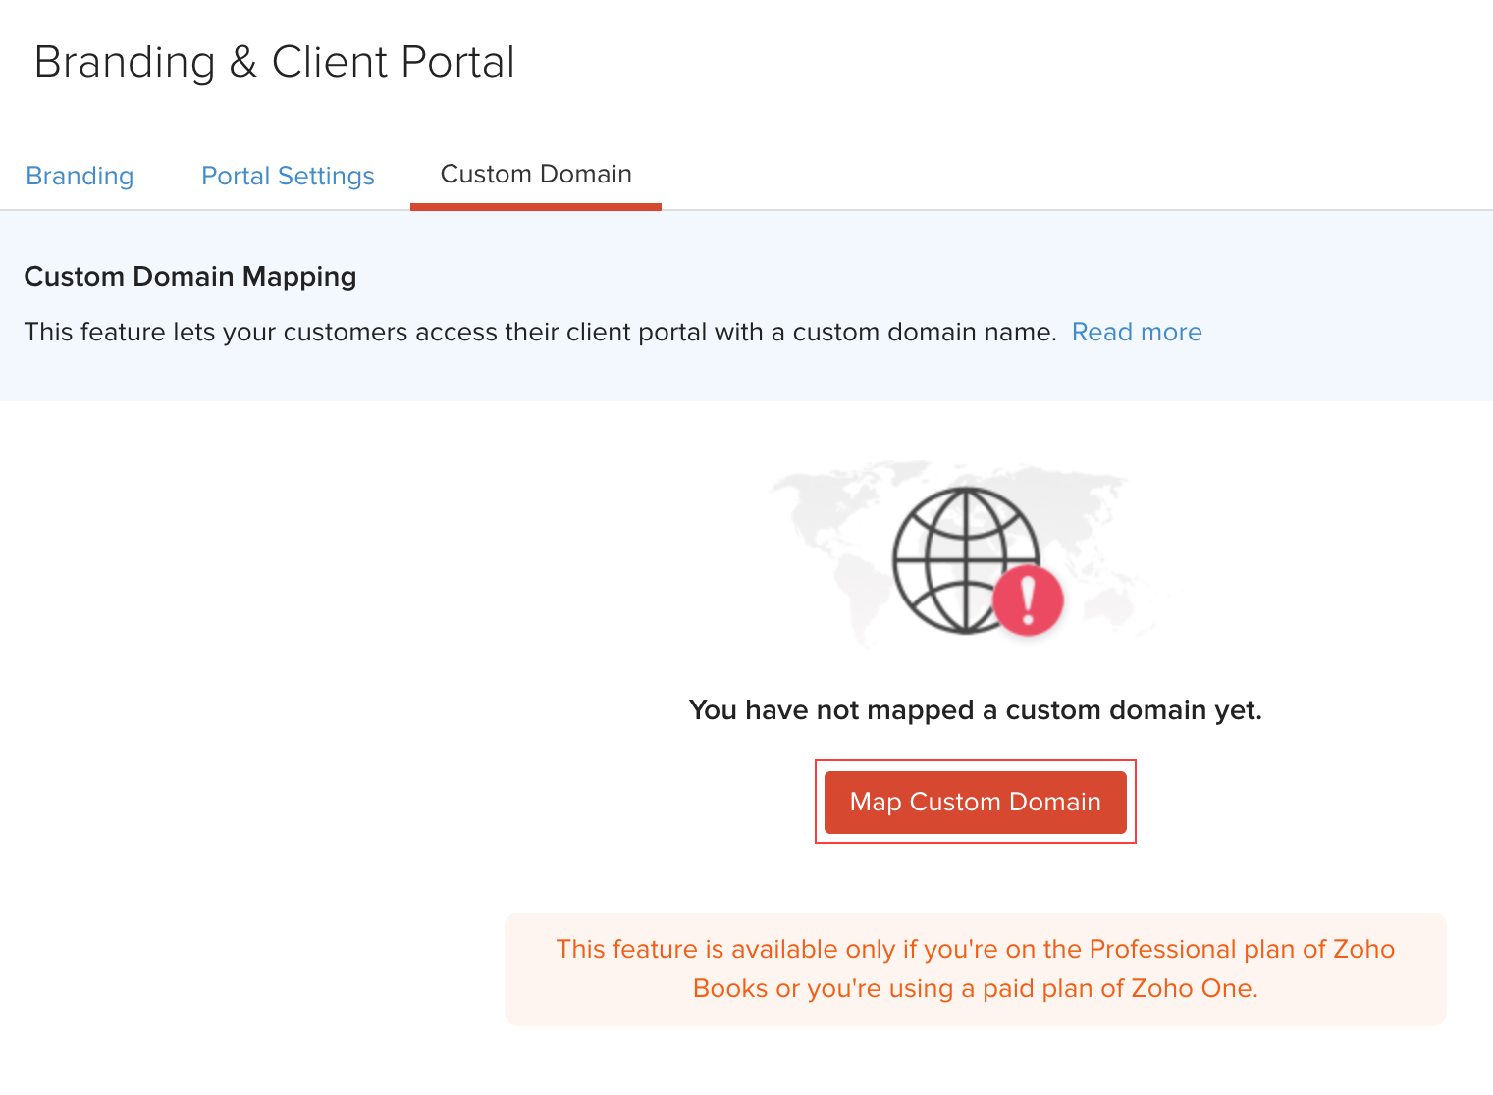Open the Portal Settings tab
1493x1095 pixels.
coord(288,176)
